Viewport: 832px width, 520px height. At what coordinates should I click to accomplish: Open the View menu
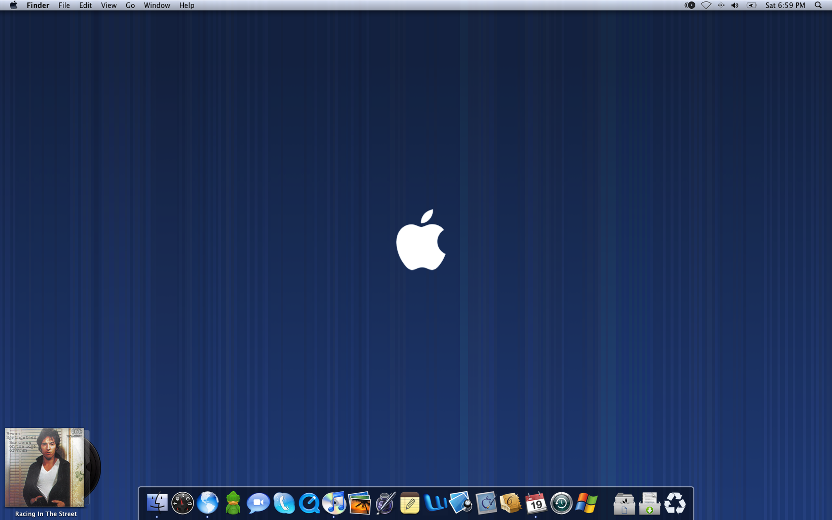[109, 5]
